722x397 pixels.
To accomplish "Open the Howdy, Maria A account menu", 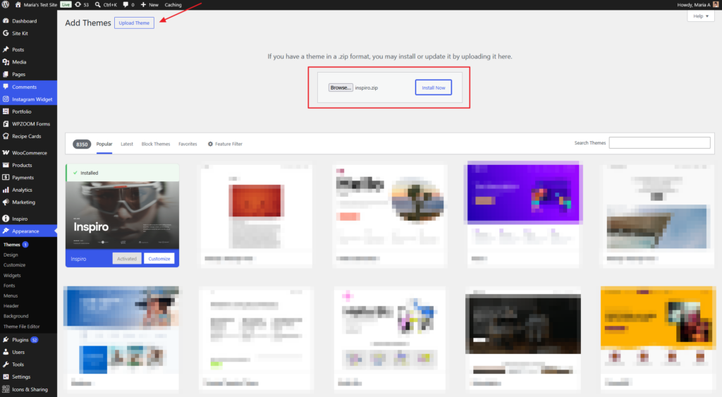I will (697, 5).
